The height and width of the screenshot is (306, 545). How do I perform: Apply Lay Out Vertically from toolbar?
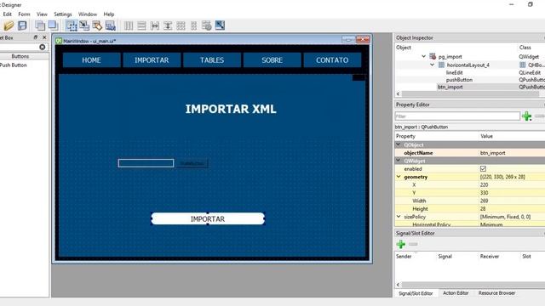coord(141,25)
